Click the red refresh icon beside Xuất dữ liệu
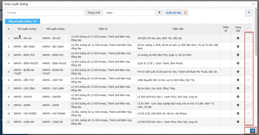Screen dimensions: 259x135 pos(185,13)
